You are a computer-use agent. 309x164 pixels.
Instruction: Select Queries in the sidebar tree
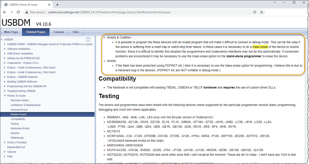pyautogui.click(x=15, y=133)
